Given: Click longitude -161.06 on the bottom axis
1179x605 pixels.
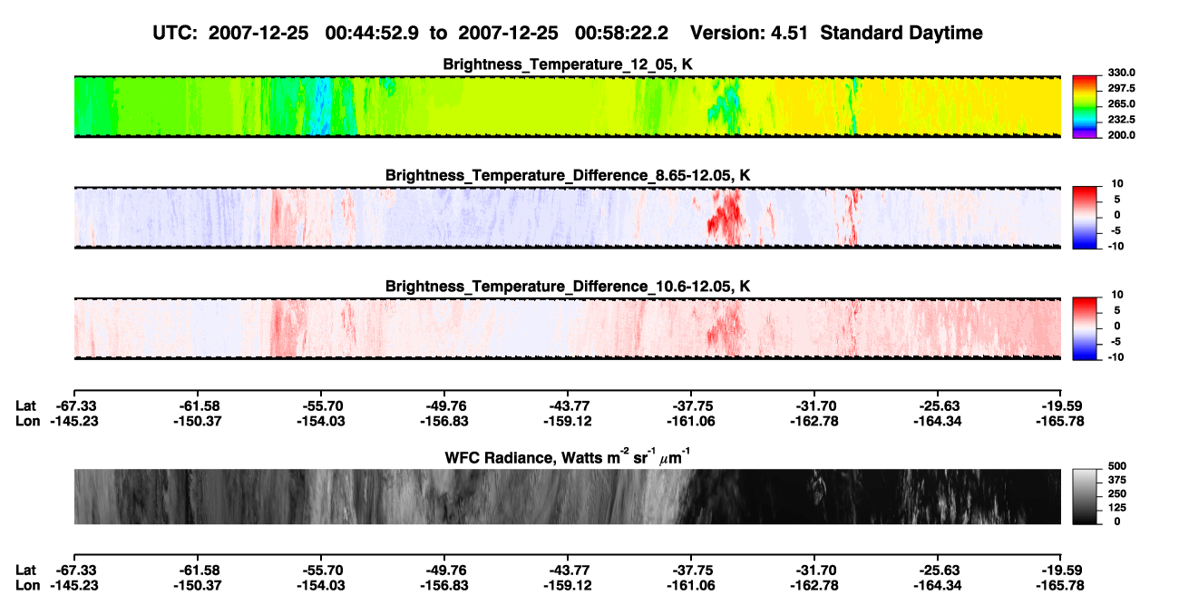Looking at the screenshot, I should click(691, 584).
